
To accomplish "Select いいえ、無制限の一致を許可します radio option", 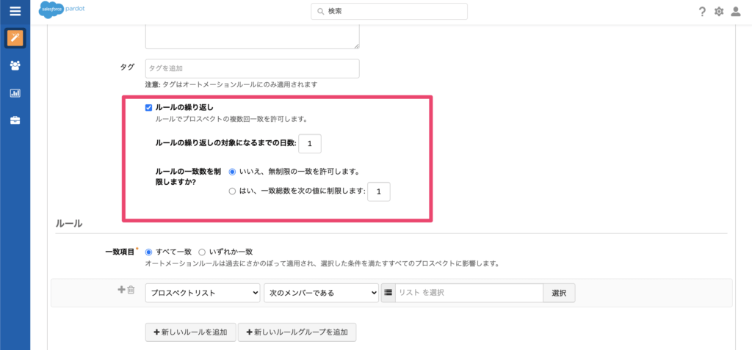I will pyautogui.click(x=233, y=172).
